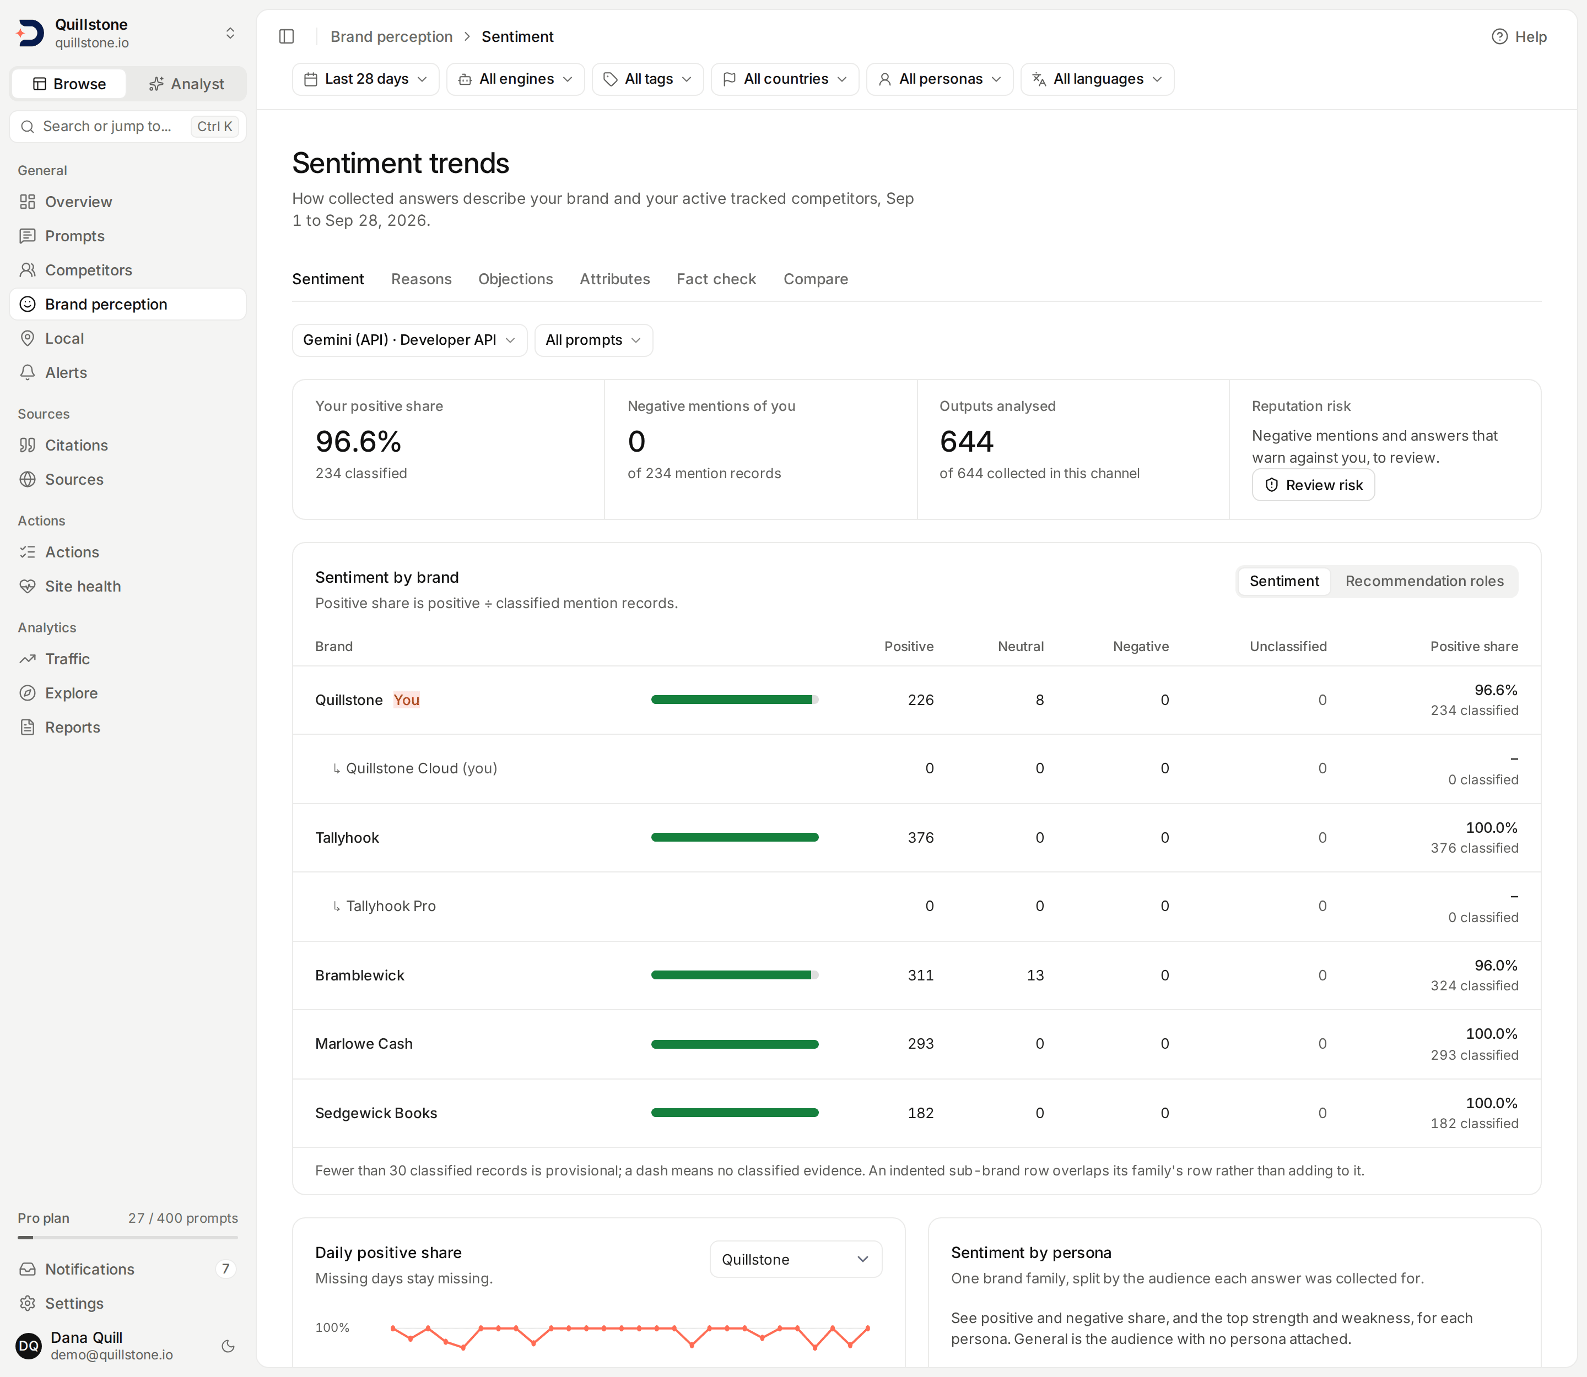This screenshot has width=1587, height=1377.
Task: Switch to the Reasons tab
Action: coord(422,279)
